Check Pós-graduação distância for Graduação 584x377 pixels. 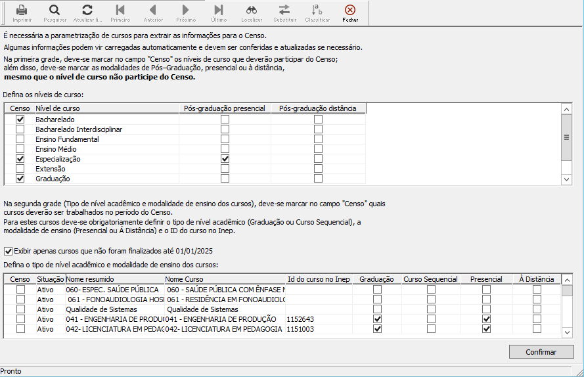click(x=318, y=179)
